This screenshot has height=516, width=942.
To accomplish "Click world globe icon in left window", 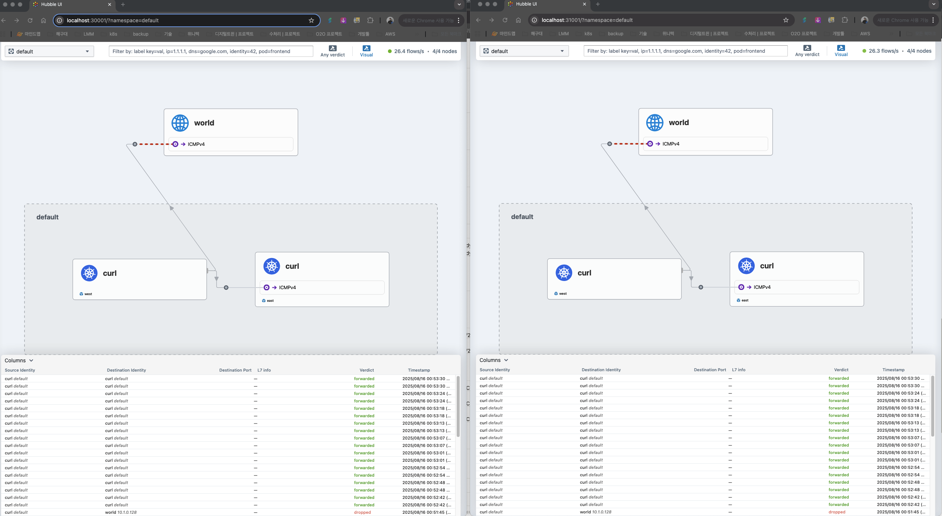I will [180, 123].
